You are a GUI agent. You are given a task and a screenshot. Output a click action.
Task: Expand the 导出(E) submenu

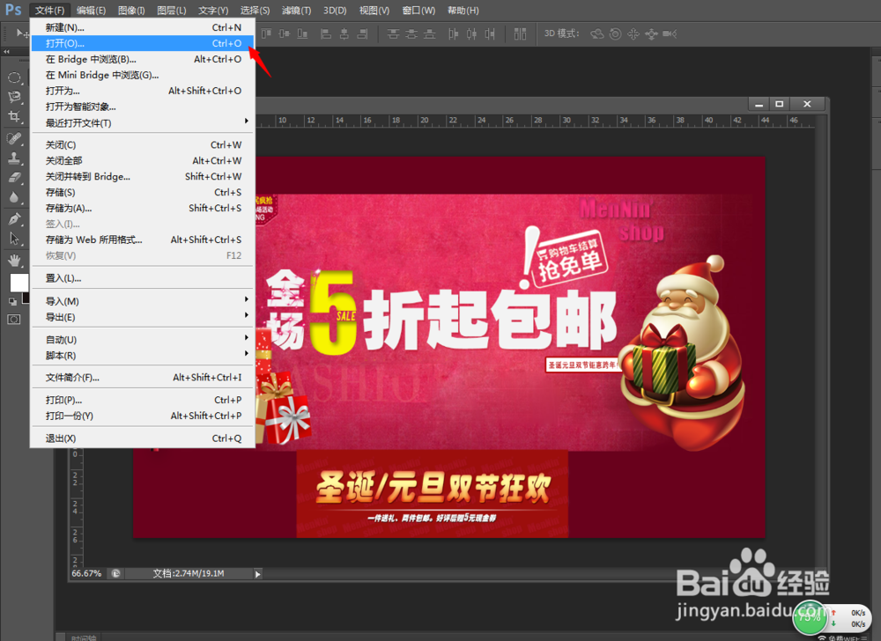click(143, 317)
